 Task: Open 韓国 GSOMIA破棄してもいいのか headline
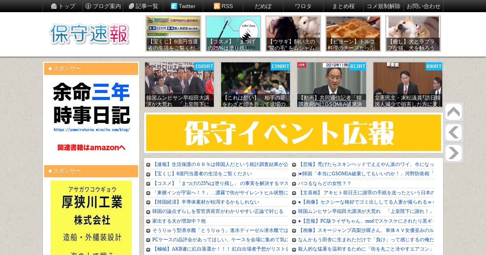366,174
